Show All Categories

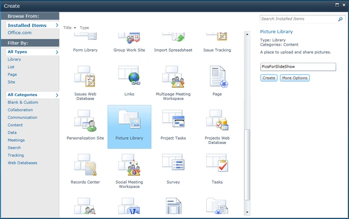[33, 95]
